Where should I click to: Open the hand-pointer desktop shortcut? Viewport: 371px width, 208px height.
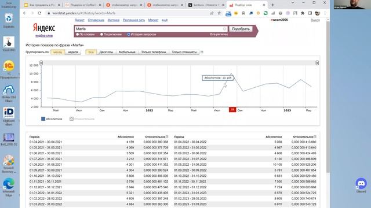pos(9,44)
